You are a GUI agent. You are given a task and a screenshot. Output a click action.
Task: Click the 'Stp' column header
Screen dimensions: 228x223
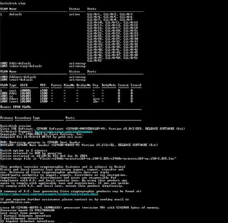[x=95, y=85]
